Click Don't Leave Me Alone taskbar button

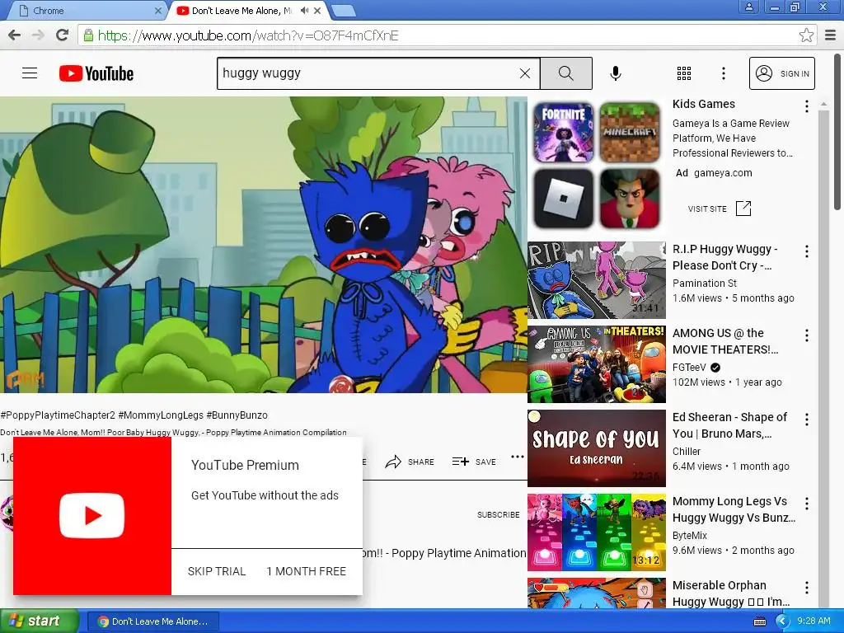click(152, 621)
